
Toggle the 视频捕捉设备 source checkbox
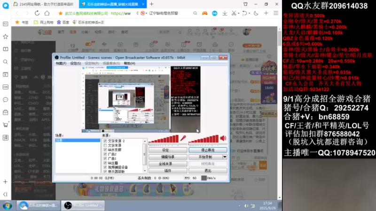105,167
